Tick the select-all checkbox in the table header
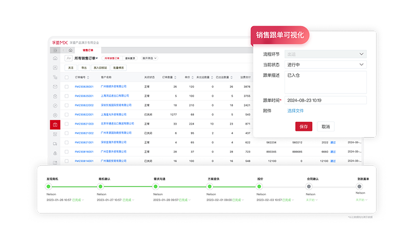Screen dimensions: 413x239 pyautogui.click(x=67, y=77)
